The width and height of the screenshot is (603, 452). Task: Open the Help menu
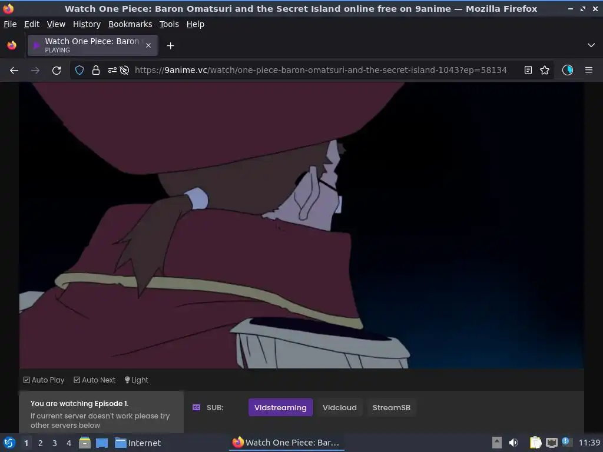(x=195, y=24)
